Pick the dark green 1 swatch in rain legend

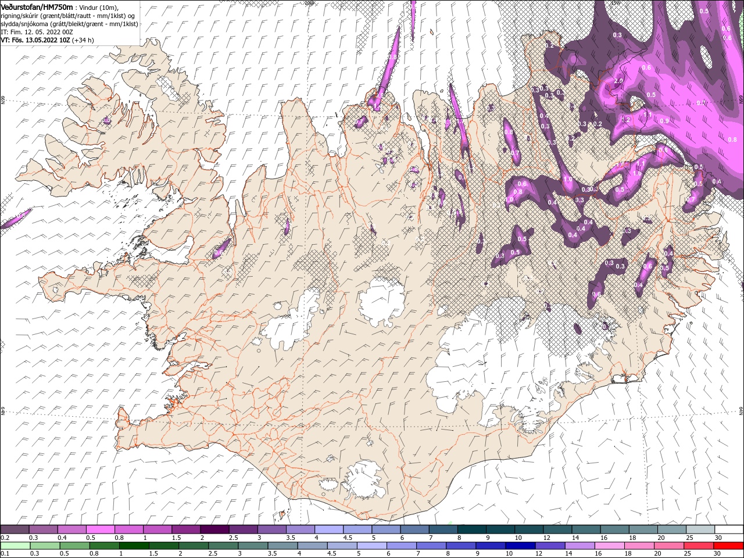pos(133,546)
